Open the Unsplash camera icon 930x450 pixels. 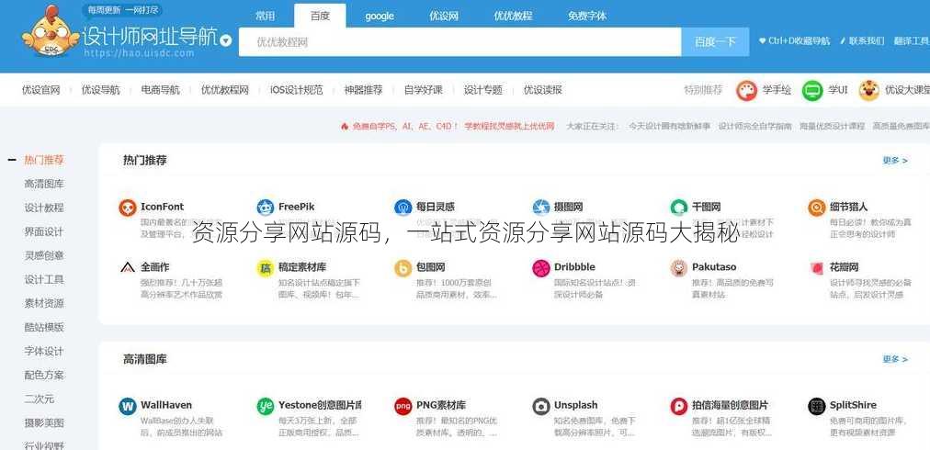point(541,406)
